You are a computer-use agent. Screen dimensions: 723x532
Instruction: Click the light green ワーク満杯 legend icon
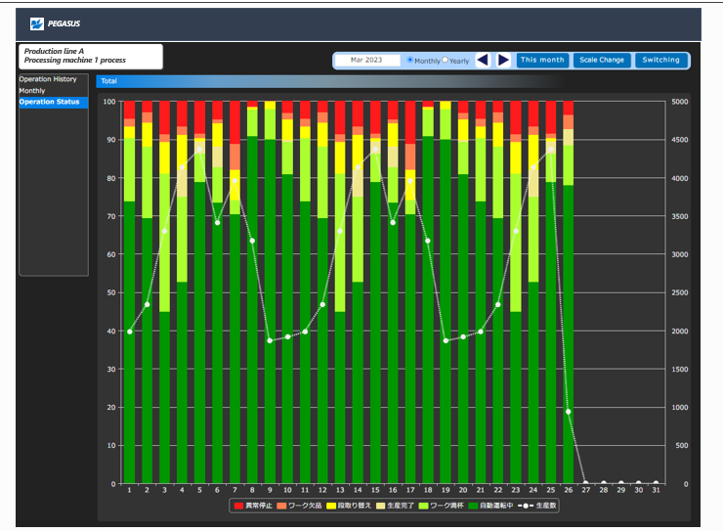(x=424, y=506)
